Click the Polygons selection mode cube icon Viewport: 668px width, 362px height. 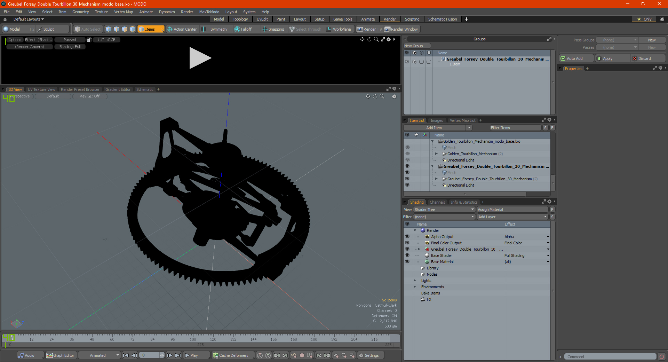coord(125,29)
